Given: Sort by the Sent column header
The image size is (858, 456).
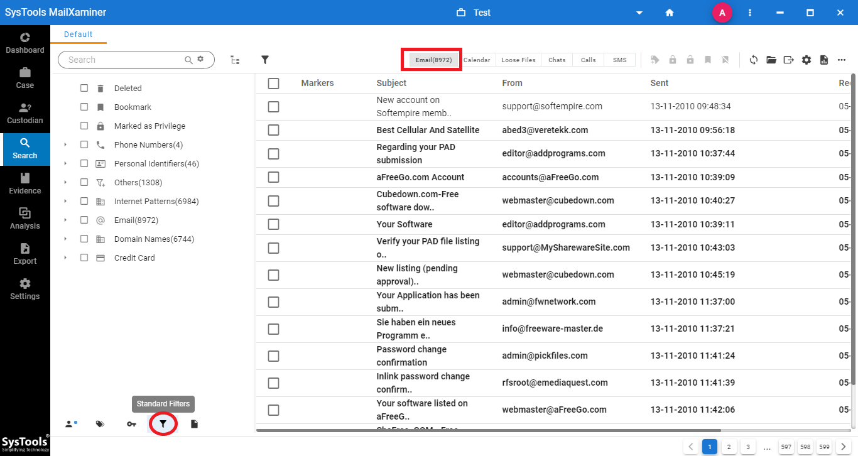Looking at the screenshot, I should pos(659,83).
